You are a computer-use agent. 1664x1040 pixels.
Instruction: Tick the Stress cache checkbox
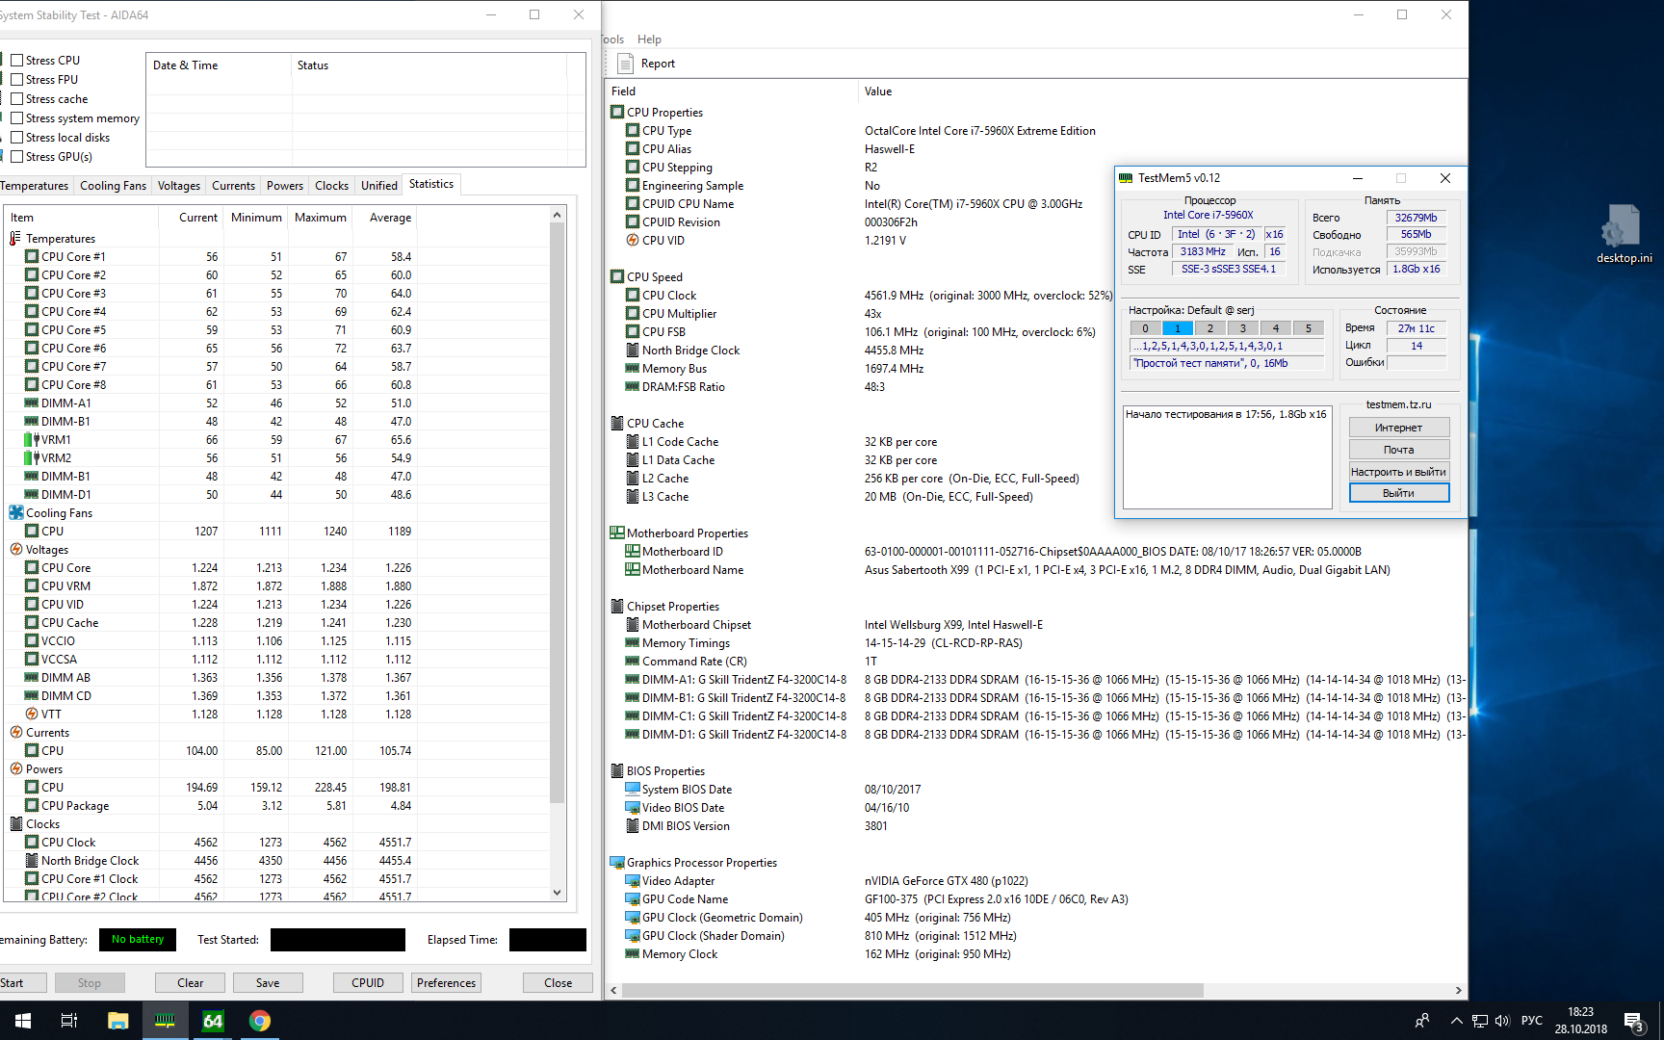pos(16,99)
